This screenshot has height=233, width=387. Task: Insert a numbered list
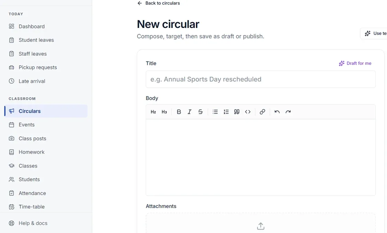point(226,112)
